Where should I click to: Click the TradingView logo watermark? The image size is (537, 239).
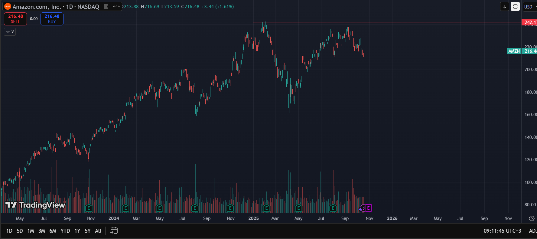point(35,205)
